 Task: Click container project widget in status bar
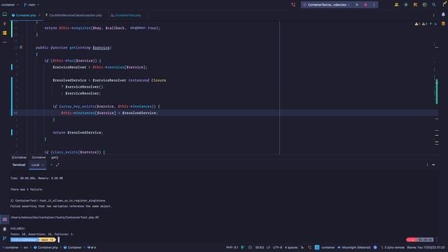pyautogui.click(x=325, y=247)
